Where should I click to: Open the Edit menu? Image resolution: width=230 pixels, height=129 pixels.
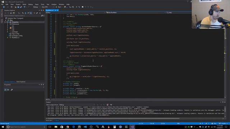7,4
